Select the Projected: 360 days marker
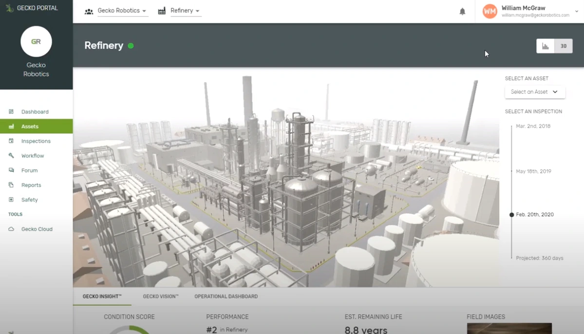 click(539, 258)
